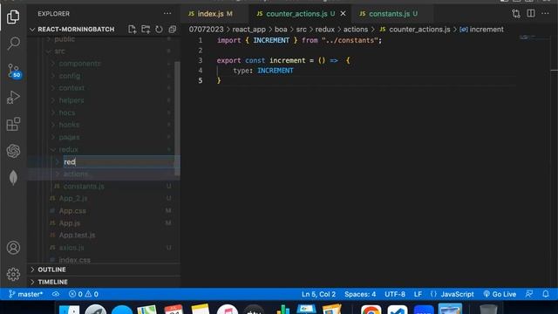Close the counter_actions.js tab
Screen dimensions: 558x314
[x=343, y=14]
